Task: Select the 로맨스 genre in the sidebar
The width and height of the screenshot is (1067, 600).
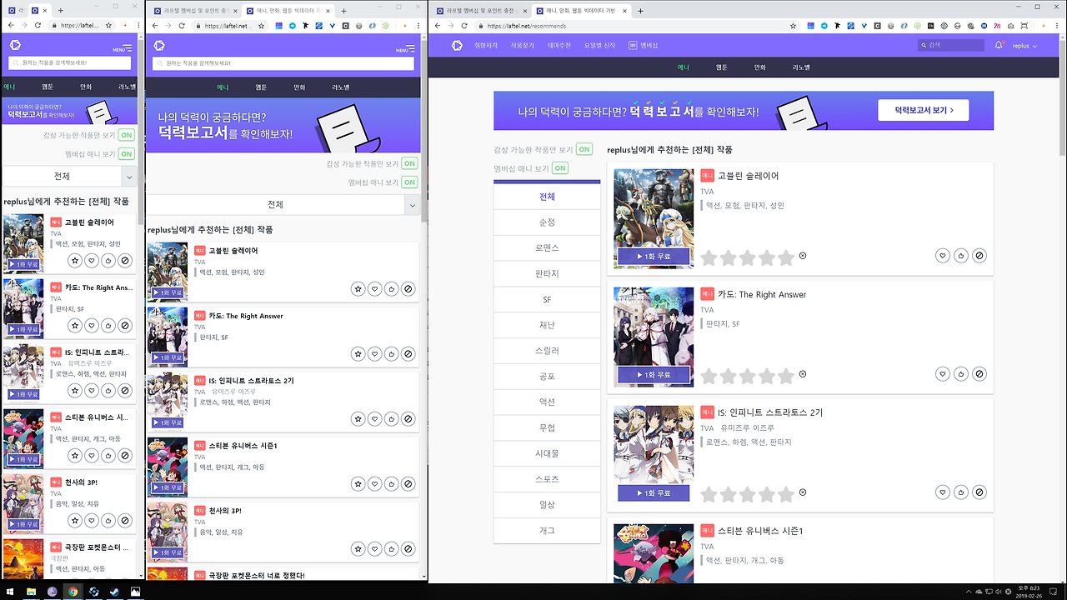Action: (x=547, y=248)
